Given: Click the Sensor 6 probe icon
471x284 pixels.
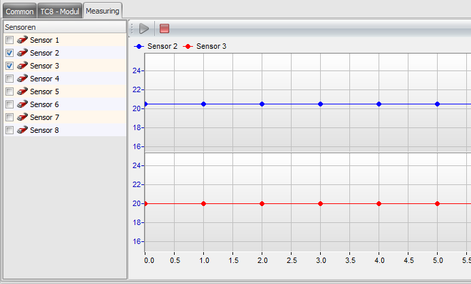Looking at the screenshot, I should pos(22,104).
